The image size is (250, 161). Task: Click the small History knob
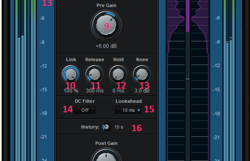click(106, 127)
